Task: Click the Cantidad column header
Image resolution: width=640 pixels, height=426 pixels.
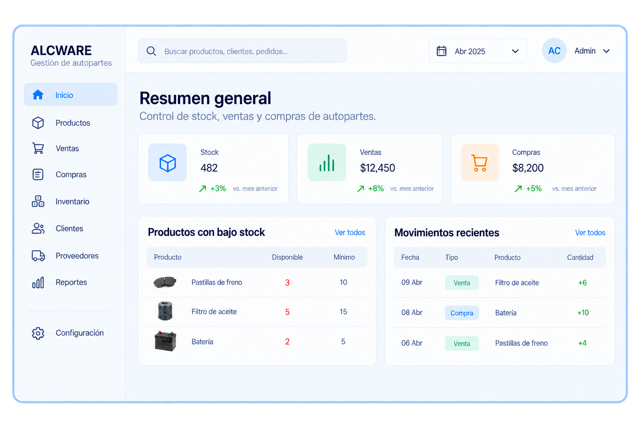Action: (580, 258)
